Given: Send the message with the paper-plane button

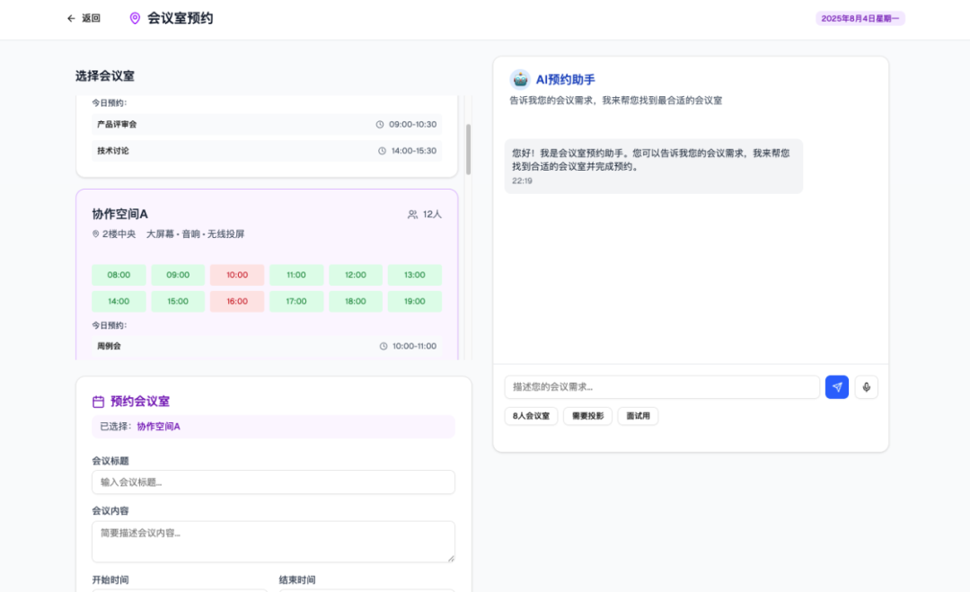Looking at the screenshot, I should point(837,387).
